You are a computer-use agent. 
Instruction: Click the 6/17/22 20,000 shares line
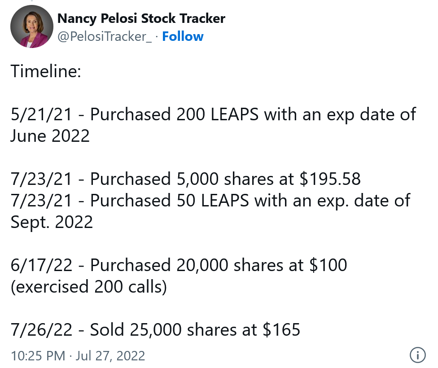point(179,265)
